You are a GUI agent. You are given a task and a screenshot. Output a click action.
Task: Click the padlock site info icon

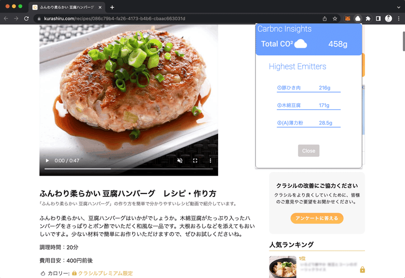(x=39, y=19)
